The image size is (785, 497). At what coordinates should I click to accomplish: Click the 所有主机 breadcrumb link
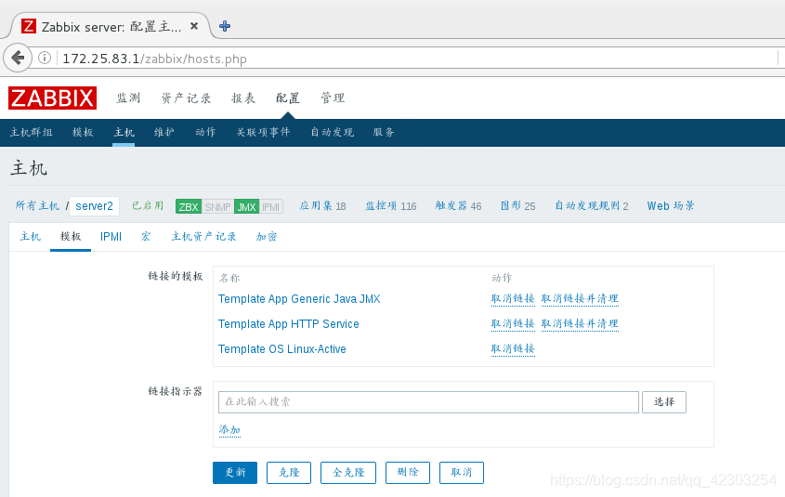tap(37, 205)
